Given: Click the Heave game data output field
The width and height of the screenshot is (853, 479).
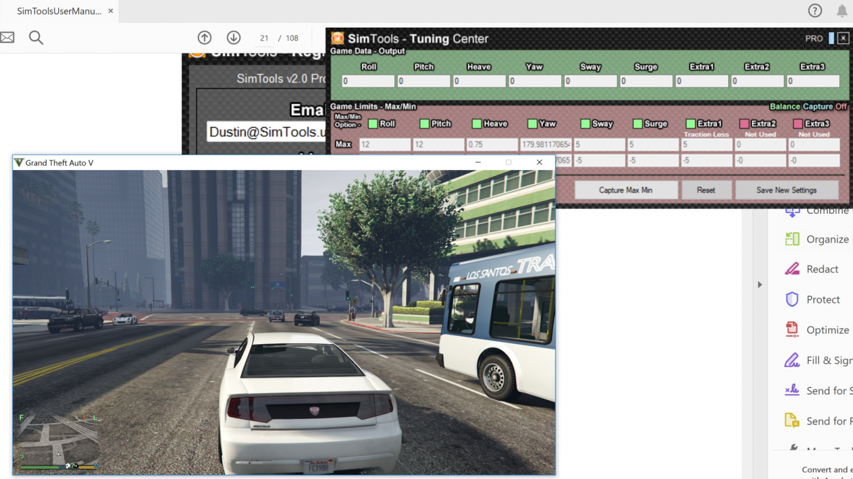Looking at the screenshot, I should tap(479, 81).
